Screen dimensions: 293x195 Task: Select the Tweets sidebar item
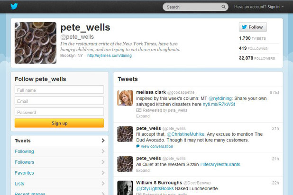pyautogui.click(x=60, y=141)
